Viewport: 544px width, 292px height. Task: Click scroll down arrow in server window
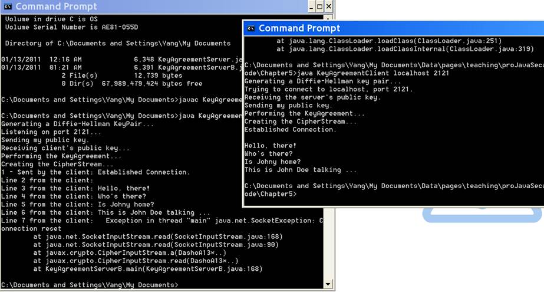click(329, 284)
